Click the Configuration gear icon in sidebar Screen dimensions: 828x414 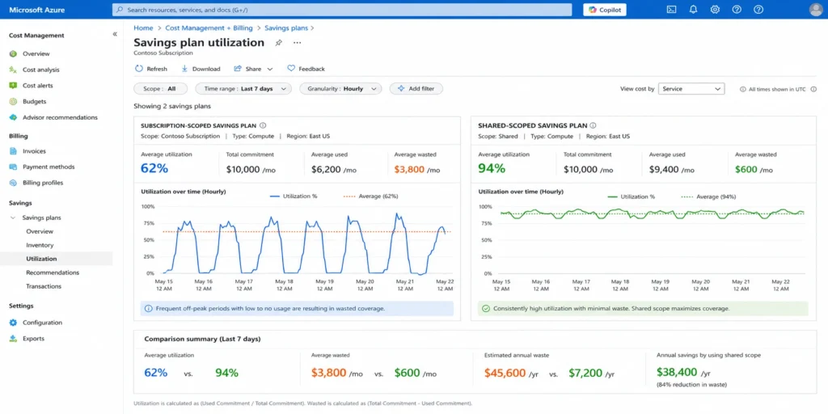pos(13,323)
